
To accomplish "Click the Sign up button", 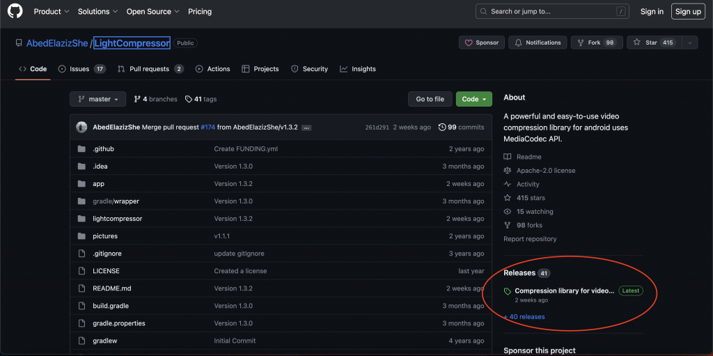I will pyautogui.click(x=688, y=11).
